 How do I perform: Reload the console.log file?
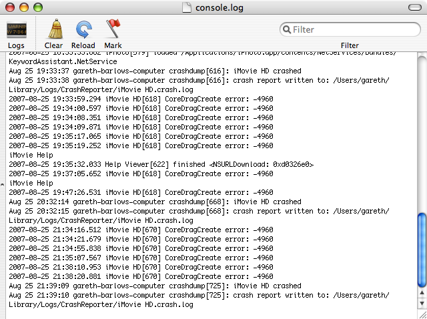[x=83, y=29]
